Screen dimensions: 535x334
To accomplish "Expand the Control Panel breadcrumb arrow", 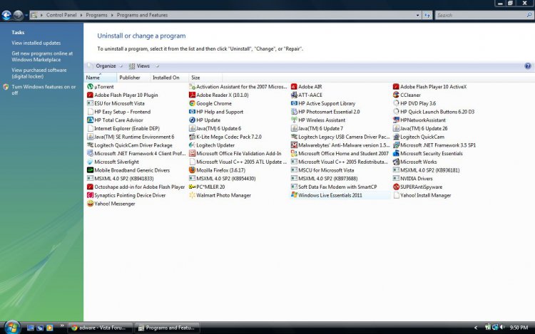I will 81,15.
